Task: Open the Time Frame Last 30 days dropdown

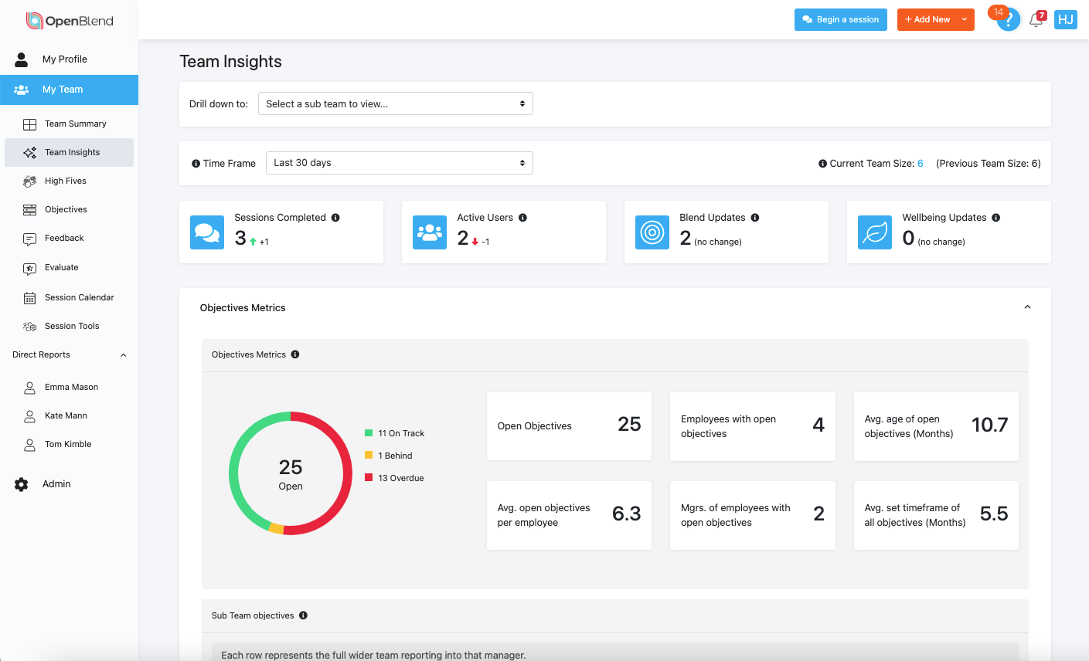Action: click(x=399, y=163)
